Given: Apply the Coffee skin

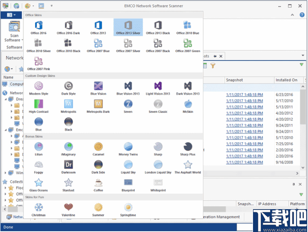Looking at the screenshot, I should [x=98, y=185].
